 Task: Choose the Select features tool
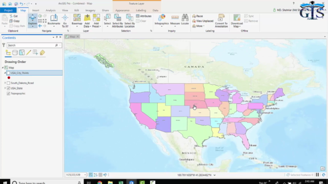107,20
